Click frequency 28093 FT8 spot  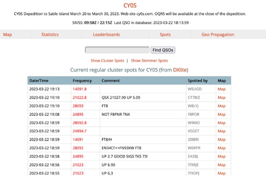click(x=78, y=106)
